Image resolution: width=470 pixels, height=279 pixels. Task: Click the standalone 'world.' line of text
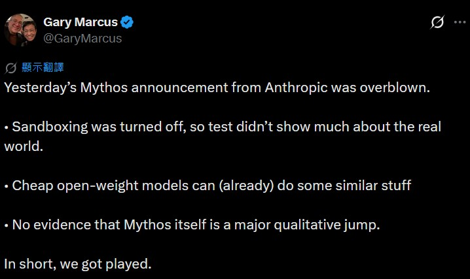[24, 146]
